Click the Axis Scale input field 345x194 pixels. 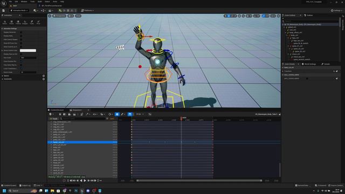click(28, 58)
